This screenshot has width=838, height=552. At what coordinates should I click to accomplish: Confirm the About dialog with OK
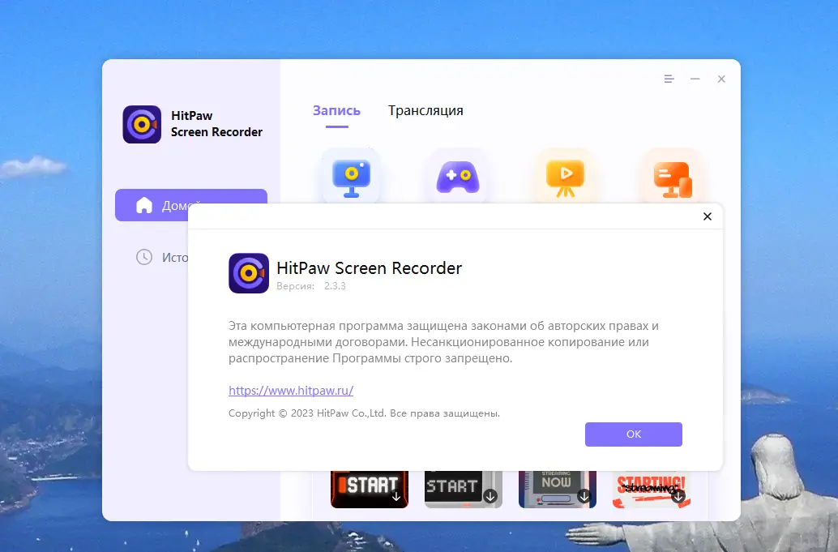[633, 434]
